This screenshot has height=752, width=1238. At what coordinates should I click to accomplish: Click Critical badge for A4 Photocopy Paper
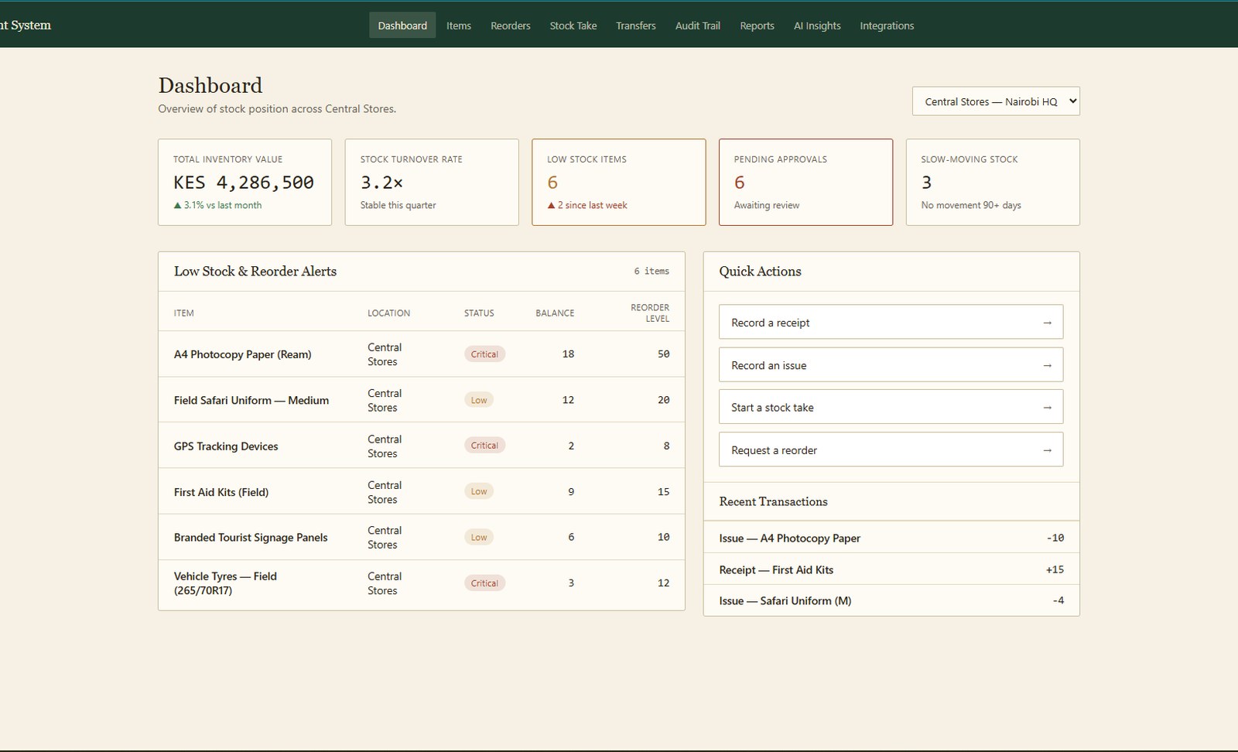coord(484,354)
